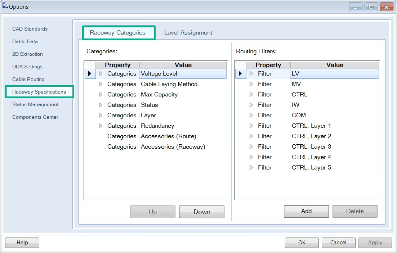Select Raceway Specifications in the sidebar

point(39,92)
